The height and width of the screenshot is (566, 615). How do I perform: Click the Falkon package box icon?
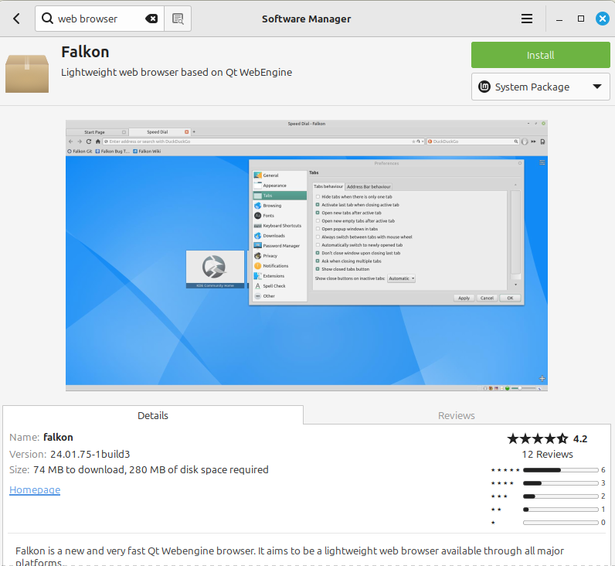[x=27, y=73]
